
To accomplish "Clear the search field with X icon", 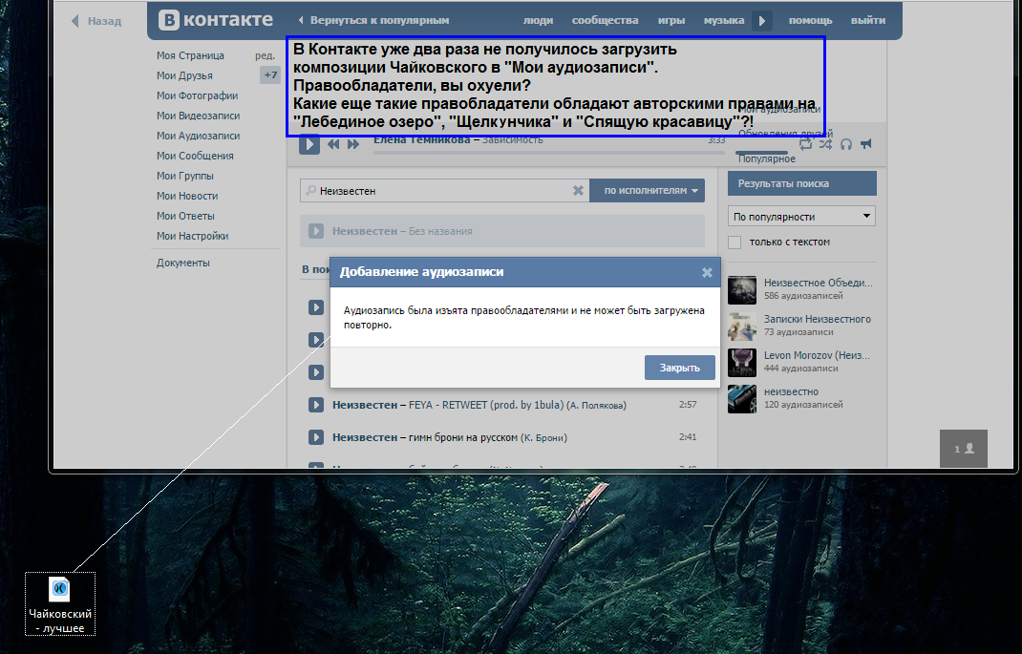I will 578,191.
